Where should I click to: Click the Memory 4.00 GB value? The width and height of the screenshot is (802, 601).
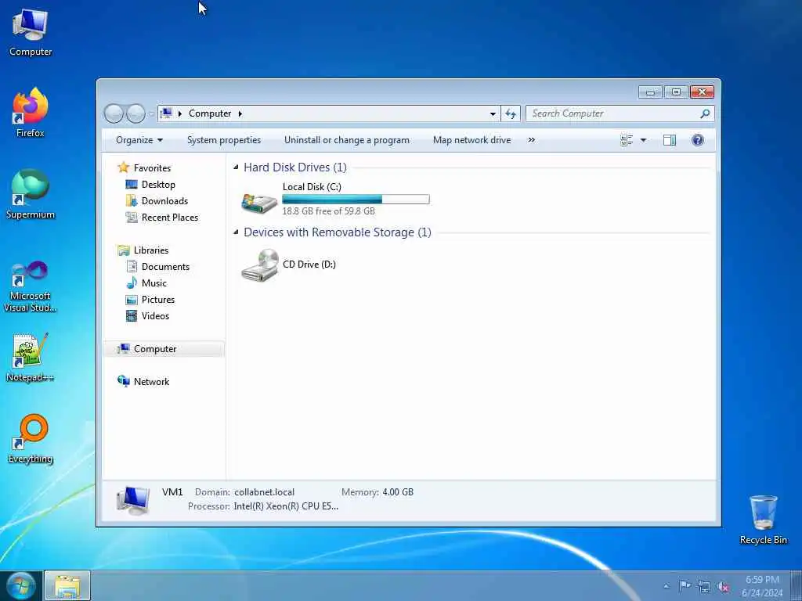point(398,492)
